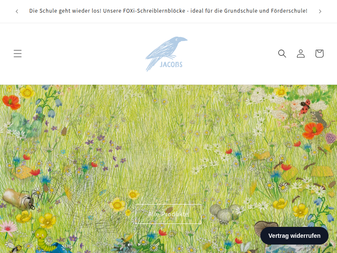Click the Alle Produkte button
Image resolution: width=337 pixels, height=253 pixels.
coord(168,214)
